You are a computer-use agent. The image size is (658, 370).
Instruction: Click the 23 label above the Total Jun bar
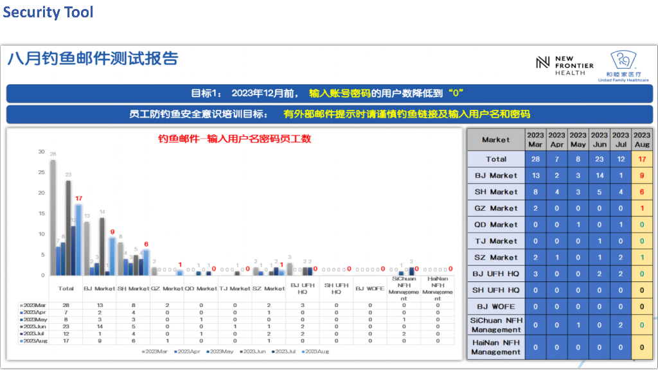68,175
